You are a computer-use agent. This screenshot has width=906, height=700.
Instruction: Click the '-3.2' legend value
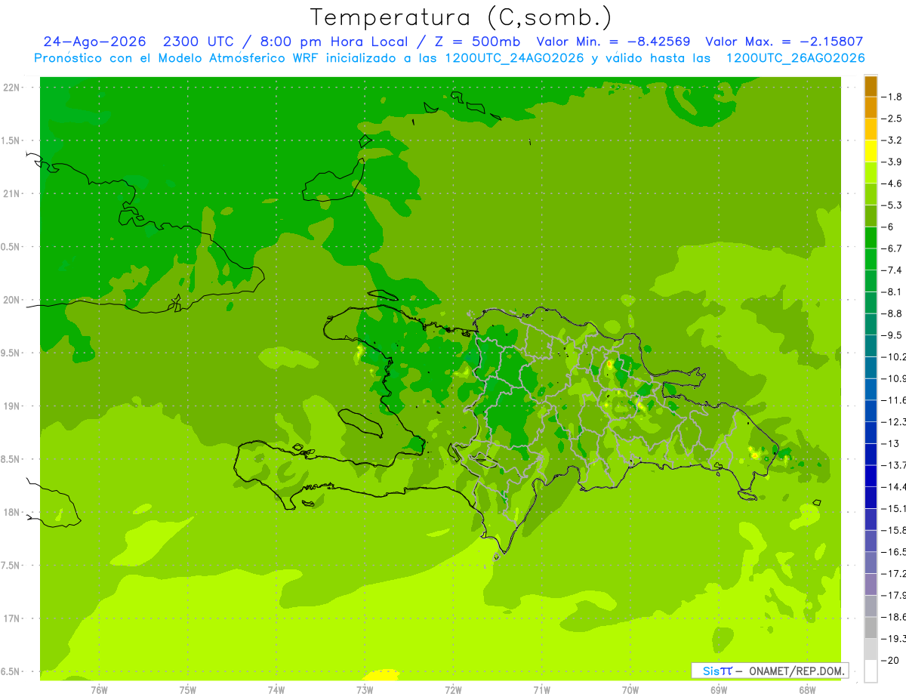893,140
